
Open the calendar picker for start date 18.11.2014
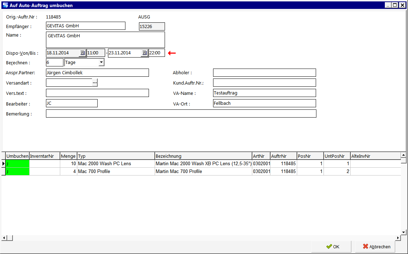82,53
